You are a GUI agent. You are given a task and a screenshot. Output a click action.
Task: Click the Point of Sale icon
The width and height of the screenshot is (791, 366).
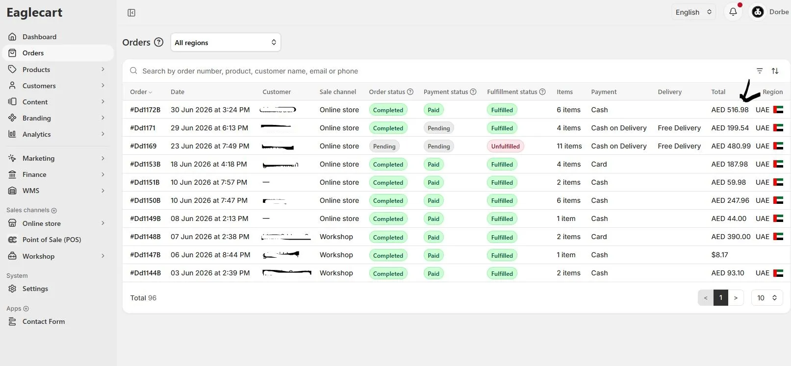click(12, 240)
